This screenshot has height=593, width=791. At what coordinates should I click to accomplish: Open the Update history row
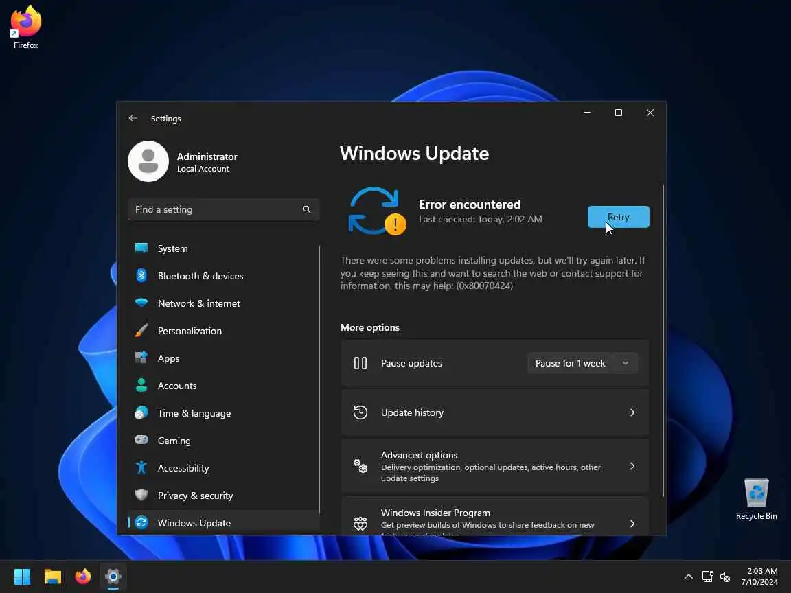pos(495,412)
